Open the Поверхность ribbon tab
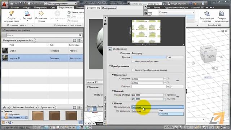This screenshot has height=130, width=231. [40, 8]
